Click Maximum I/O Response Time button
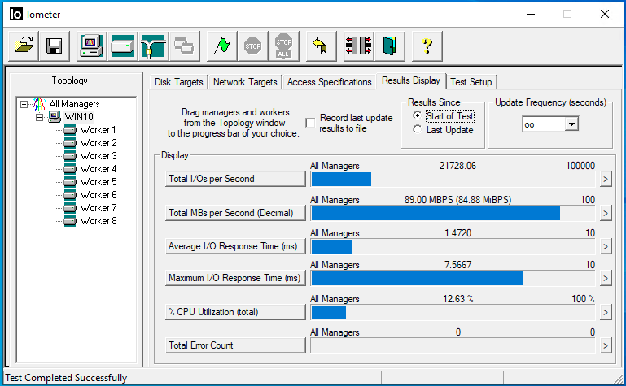The width and height of the screenshot is (626, 386). point(235,278)
